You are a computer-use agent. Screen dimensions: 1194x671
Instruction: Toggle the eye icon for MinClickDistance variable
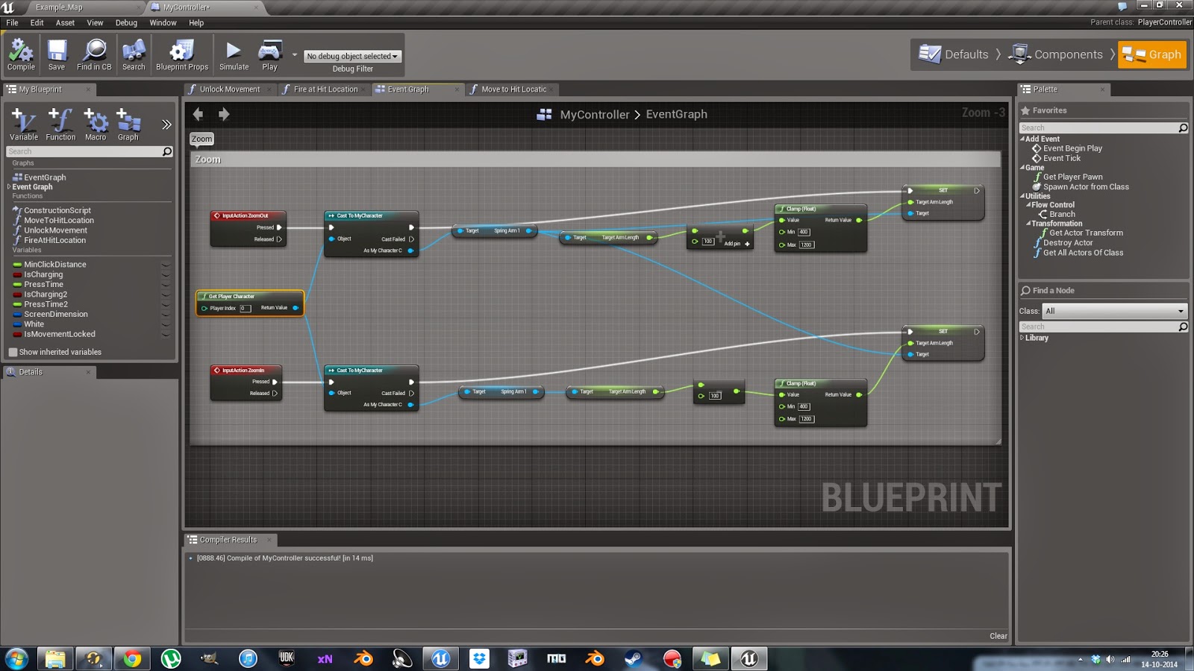(x=166, y=265)
